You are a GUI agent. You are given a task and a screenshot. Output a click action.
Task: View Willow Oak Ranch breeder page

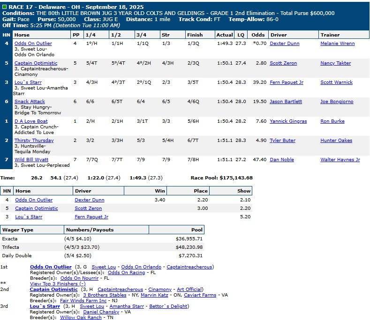pos(81,317)
